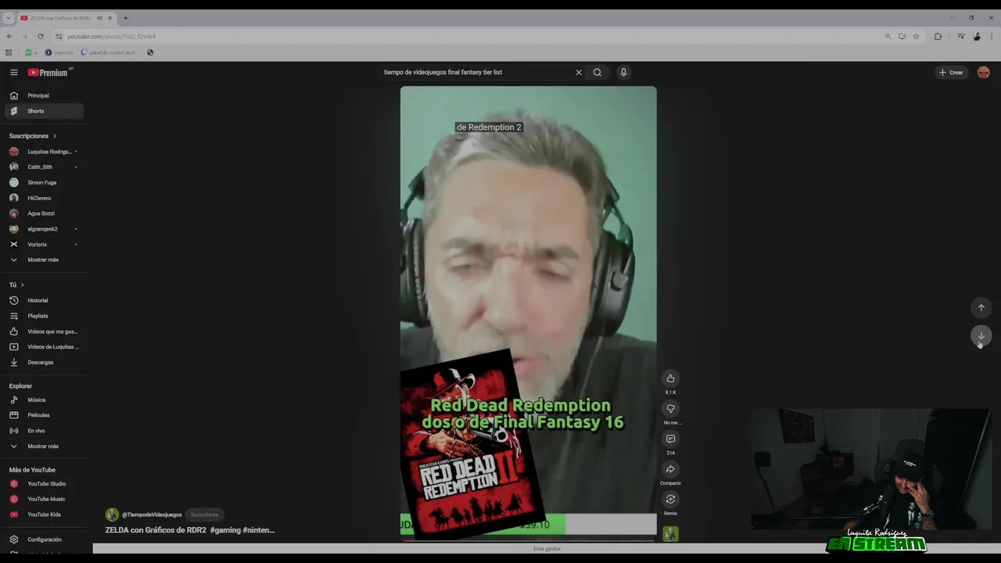Open HiClavero subscription channel
Image resolution: width=1001 pixels, height=563 pixels.
pos(44,198)
